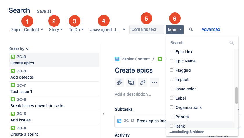Viewport: 244px width, 138px height.
Task: Switch to Advanced search
Action: pos(211,29)
